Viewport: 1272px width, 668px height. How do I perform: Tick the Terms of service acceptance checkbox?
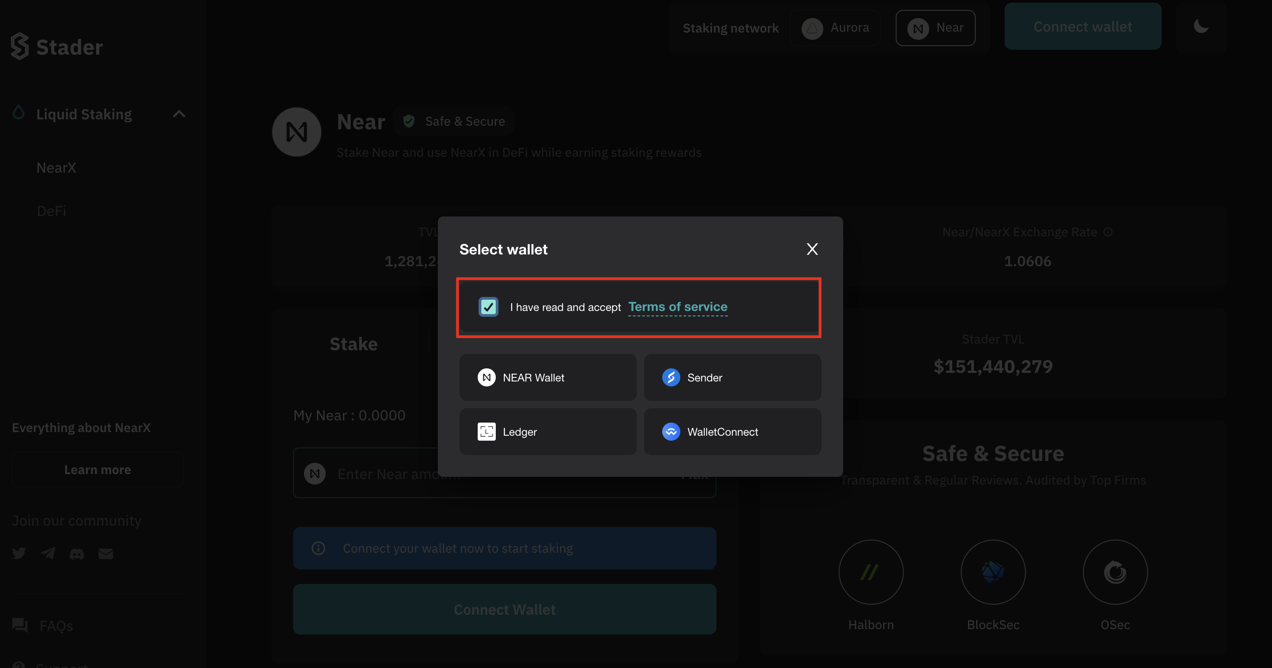click(x=488, y=307)
